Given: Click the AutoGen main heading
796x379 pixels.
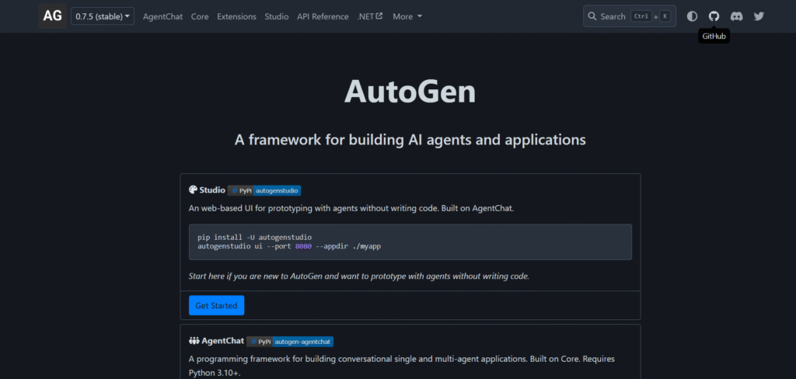Looking at the screenshot, I should click(410, 92).
